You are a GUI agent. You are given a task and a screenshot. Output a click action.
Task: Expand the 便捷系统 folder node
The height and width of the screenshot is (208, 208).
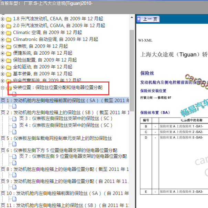click(x=2, y=53)
